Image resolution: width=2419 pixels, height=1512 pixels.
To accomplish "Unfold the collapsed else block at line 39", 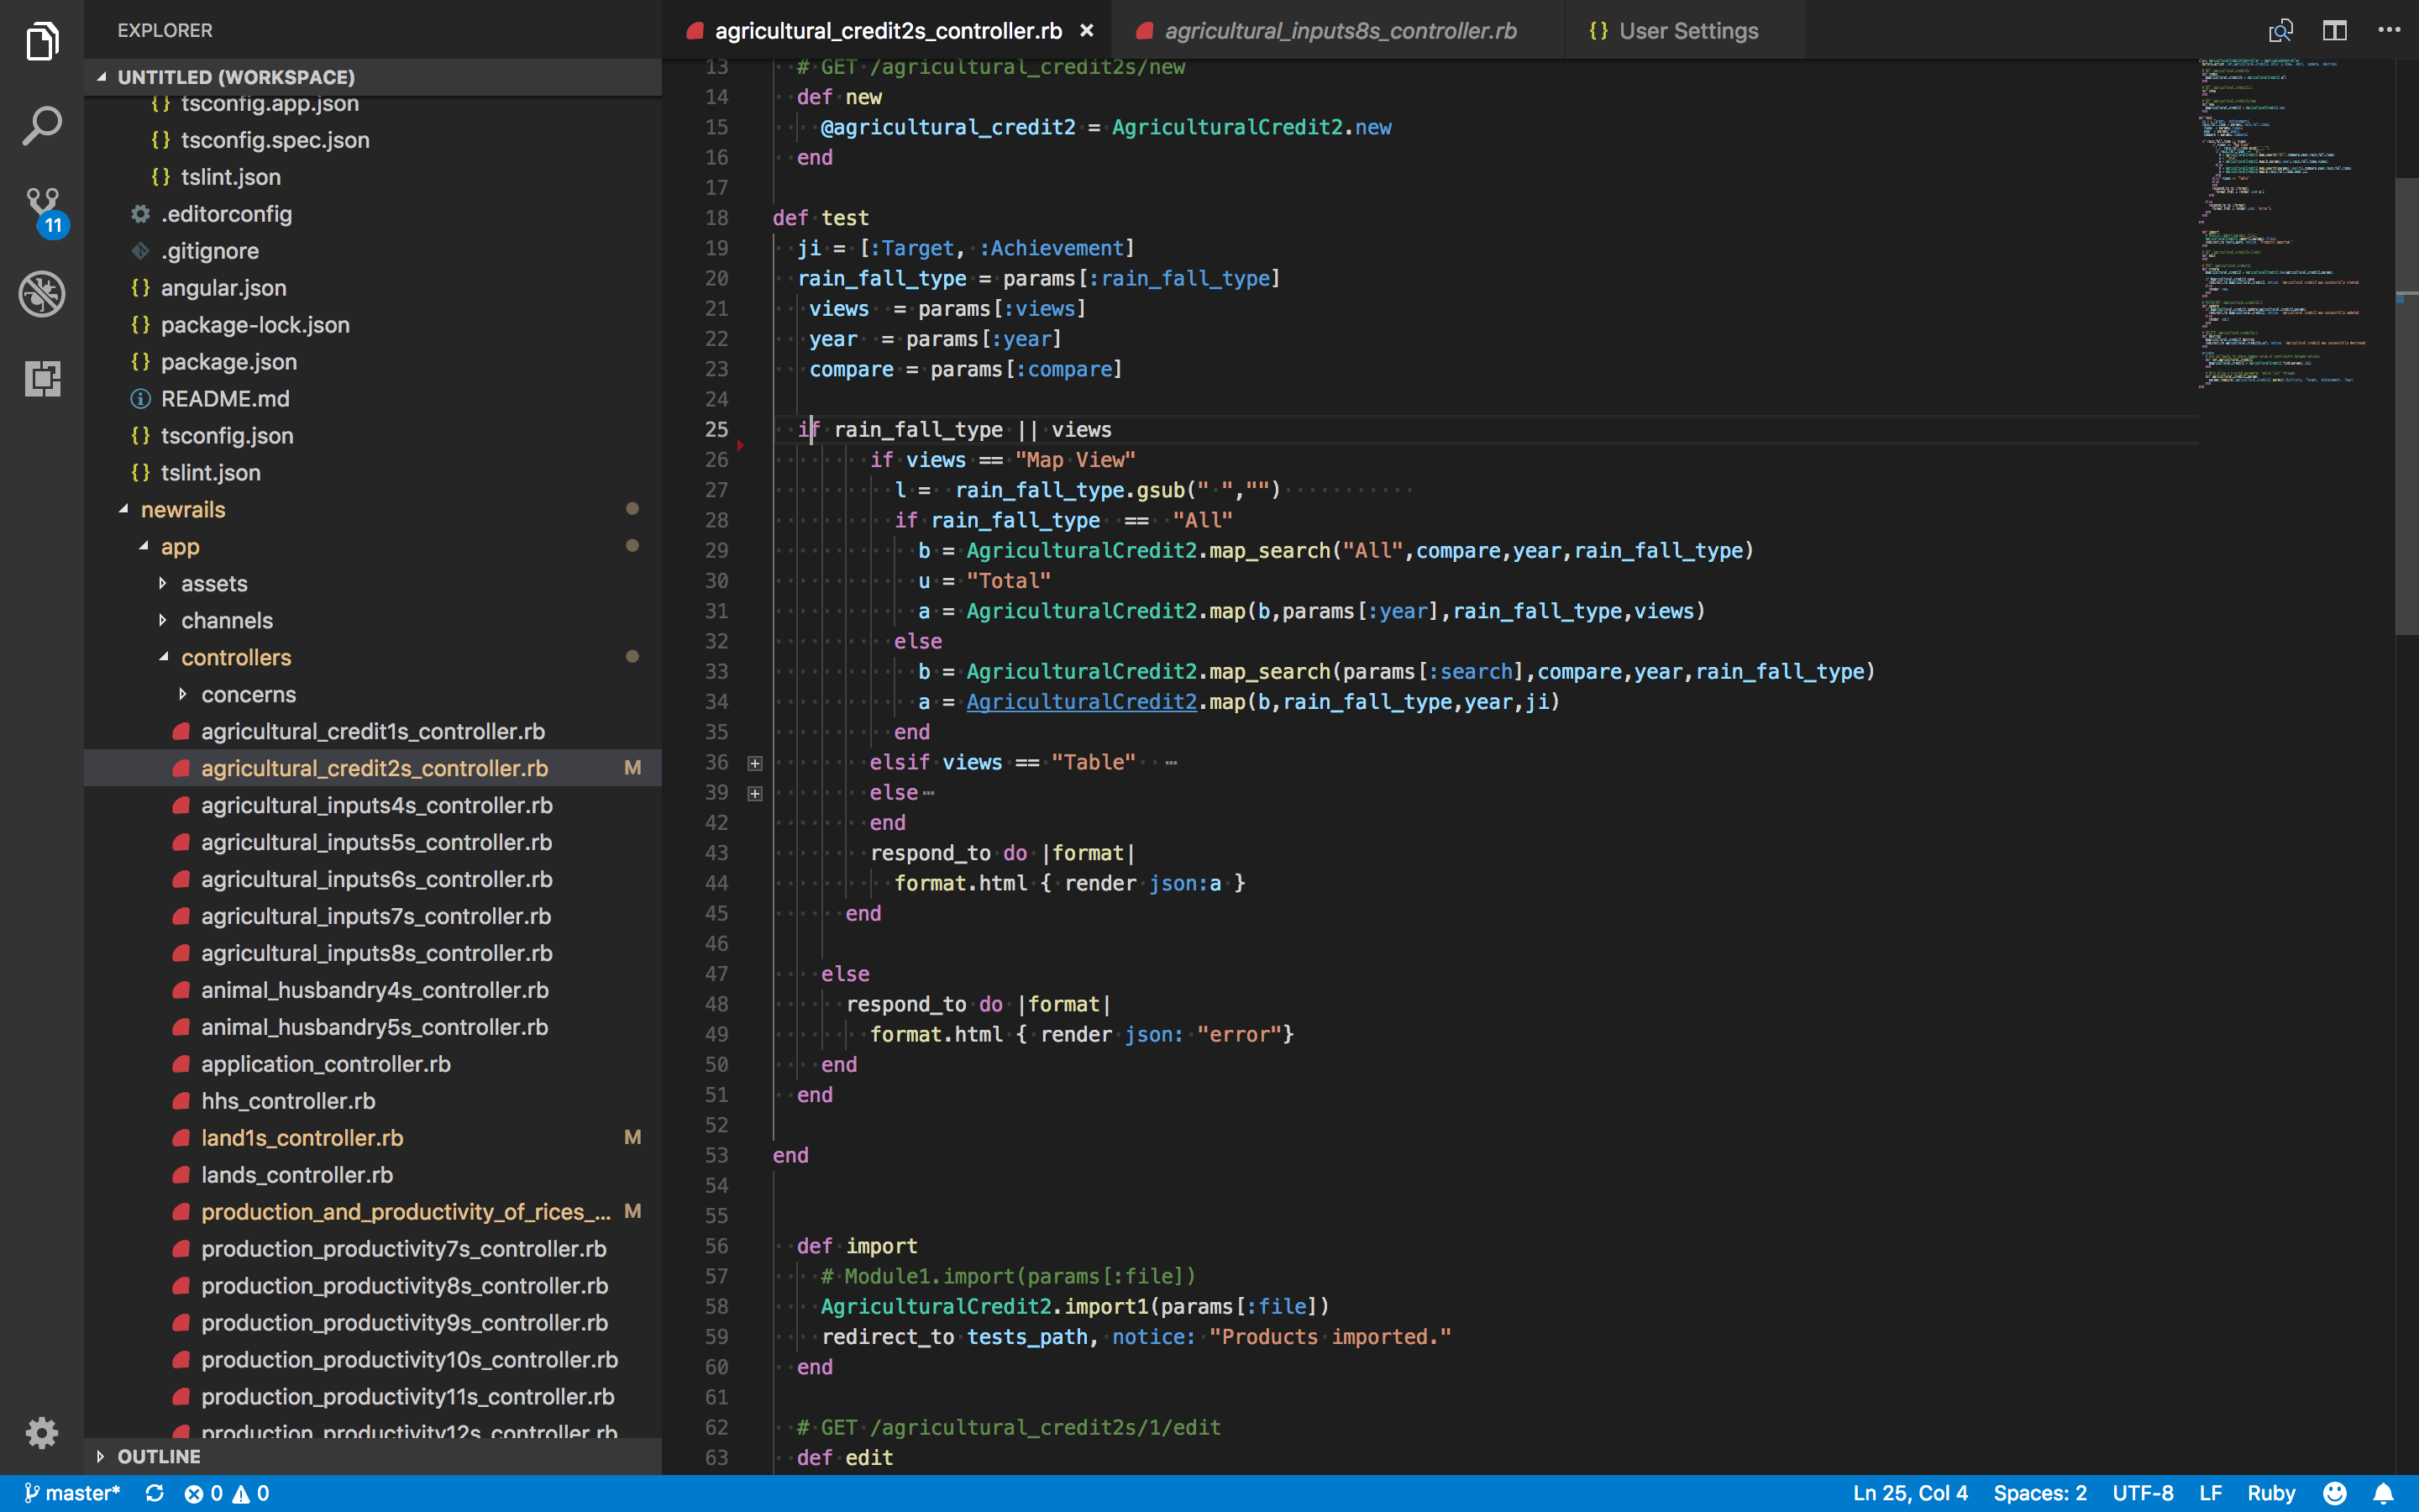I will tap(755, 793).
